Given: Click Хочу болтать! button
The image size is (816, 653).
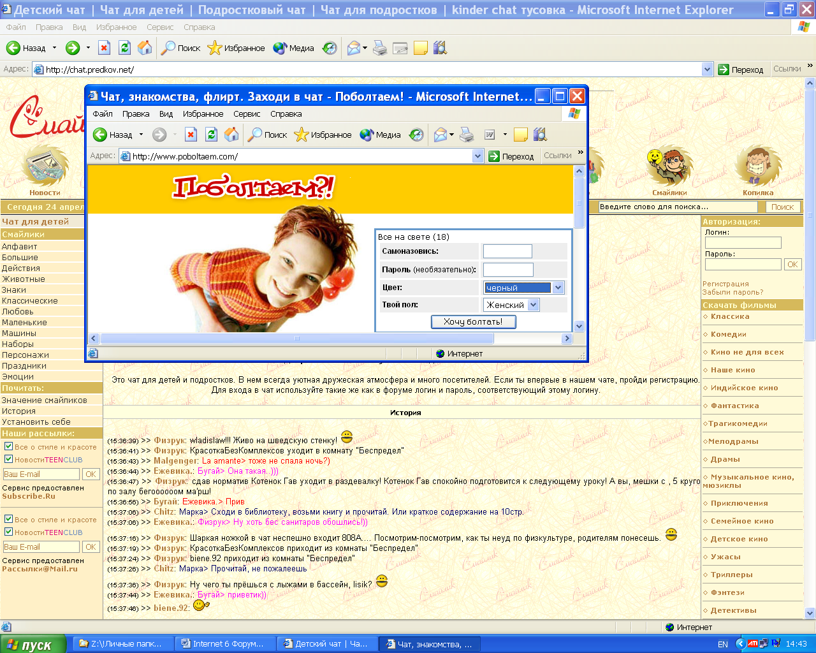Looking at the screenshot, I should (474, 321).
